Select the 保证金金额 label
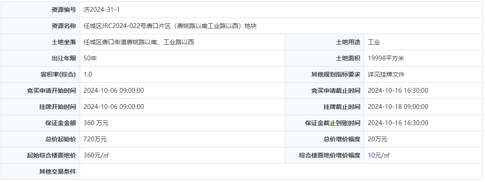The image size is (485, 182). tap(60, 123)
